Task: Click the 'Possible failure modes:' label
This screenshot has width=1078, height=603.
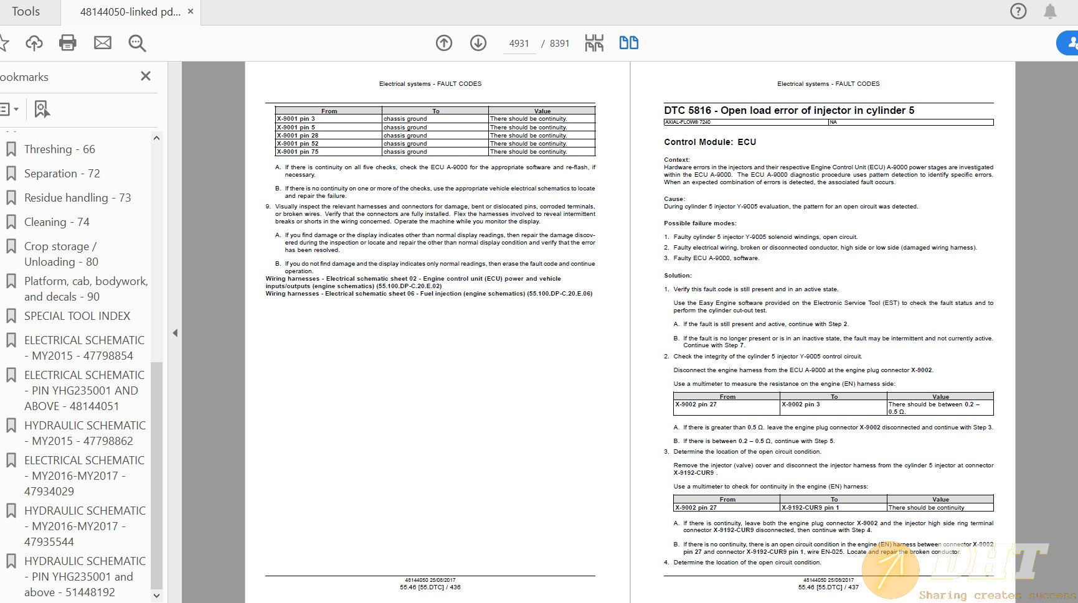Action: click(700, 223)
